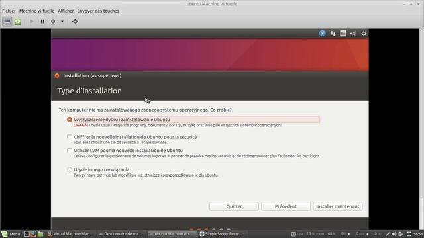Click the run virtual machine play icon
This screenshot has width=424, height=238.
tap(32, 22)
